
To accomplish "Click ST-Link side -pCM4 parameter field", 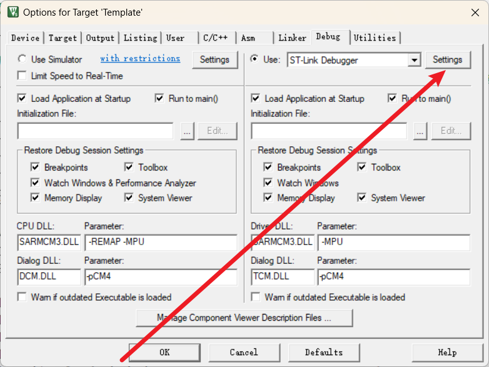I will 394,277.
